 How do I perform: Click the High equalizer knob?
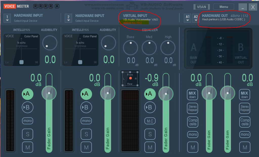coord(168,48)
